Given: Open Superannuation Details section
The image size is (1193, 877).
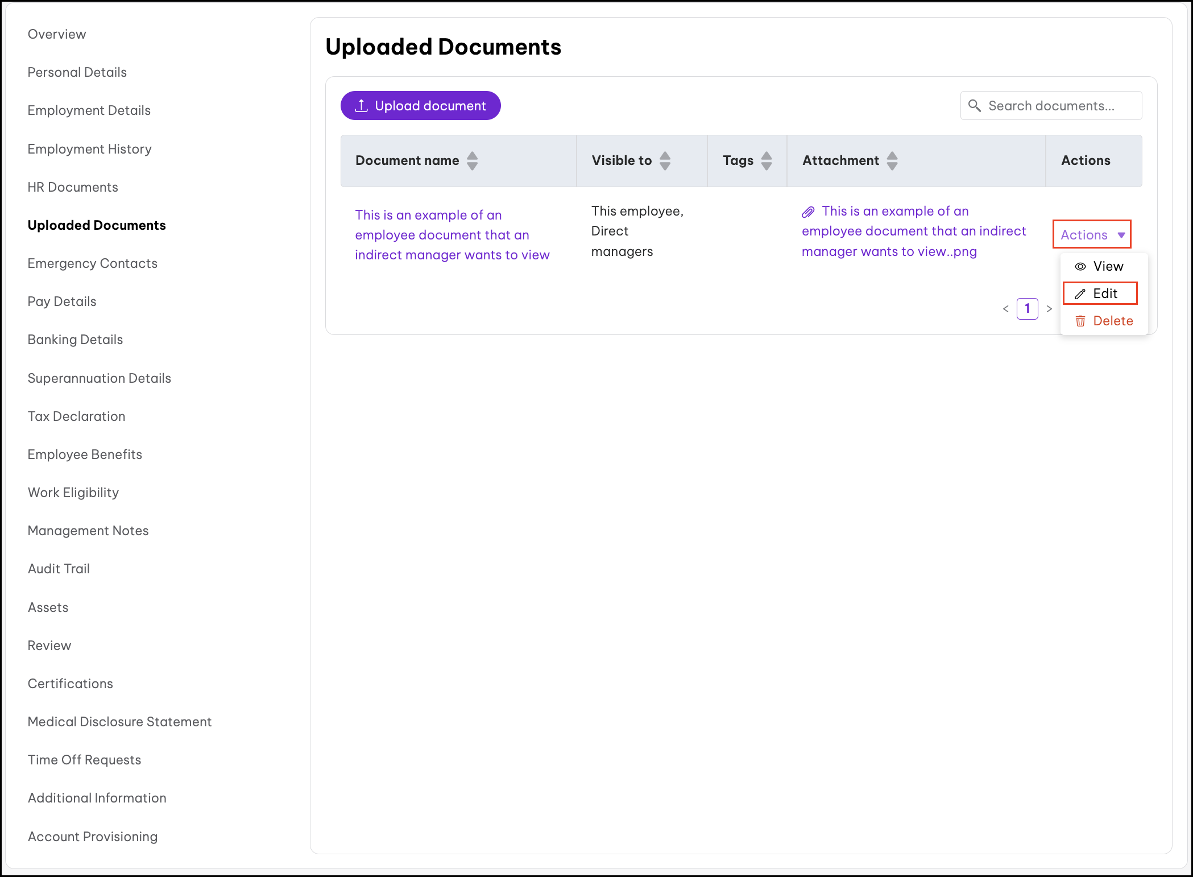Looking at the screenshot, I should [99, 378].
